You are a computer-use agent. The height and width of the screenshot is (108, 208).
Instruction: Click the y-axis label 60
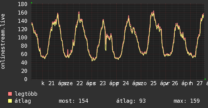[x=24, y=54]
